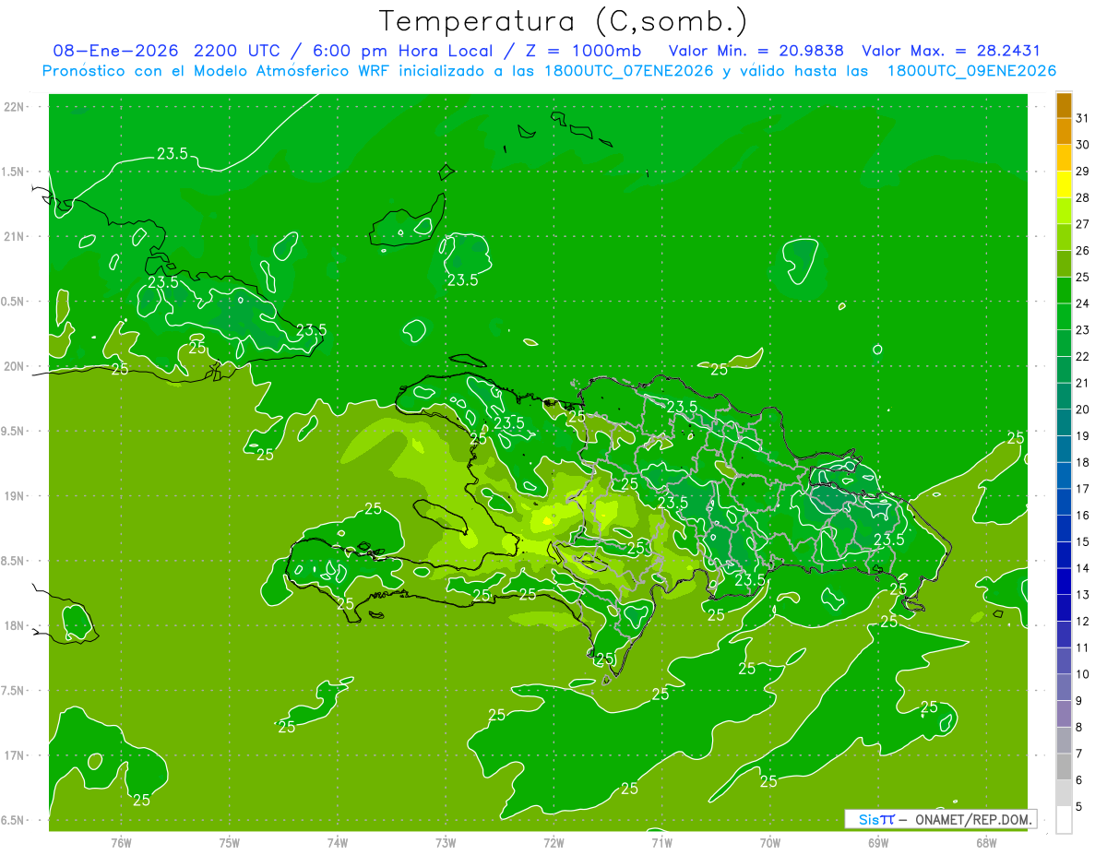1107x855 pixels.
Task: Click the colorbar label '13'
Action: click(1082, 595)
